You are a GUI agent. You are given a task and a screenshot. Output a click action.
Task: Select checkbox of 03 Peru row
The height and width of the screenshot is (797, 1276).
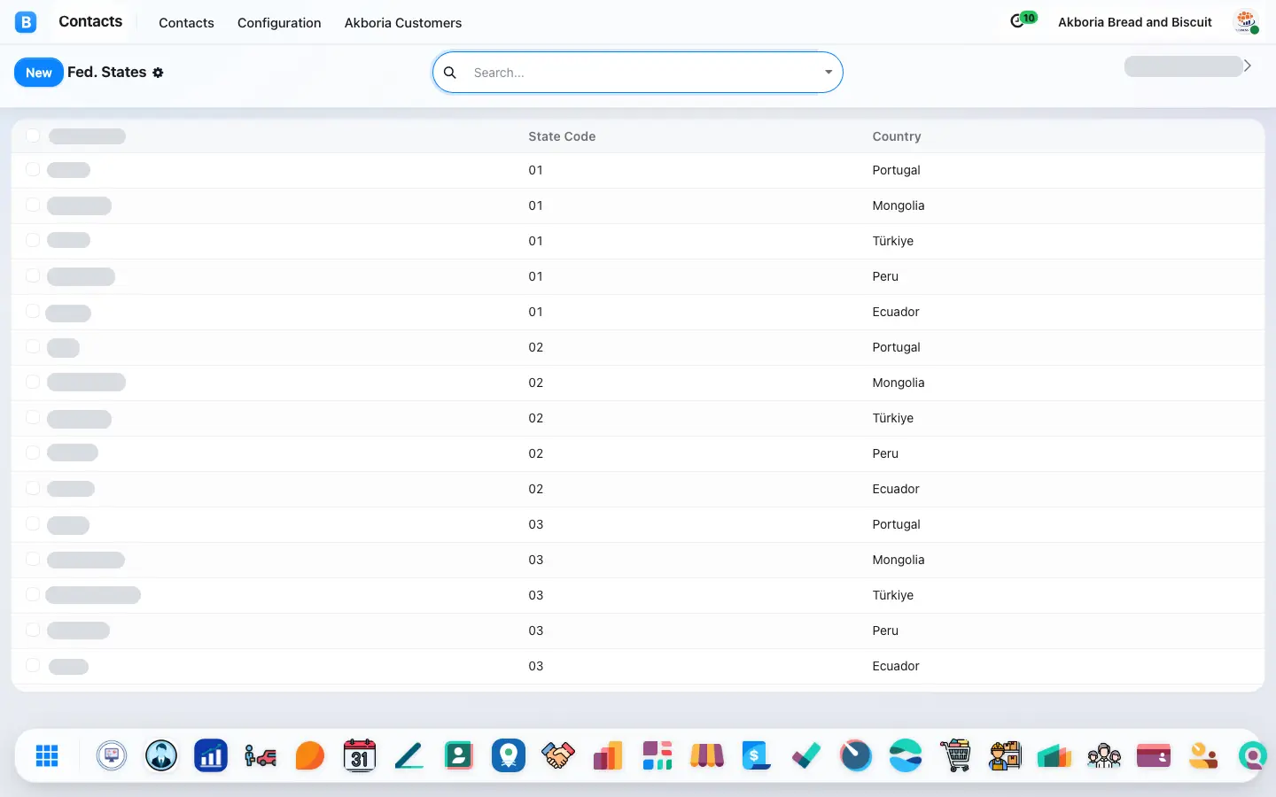pos(33,630)
